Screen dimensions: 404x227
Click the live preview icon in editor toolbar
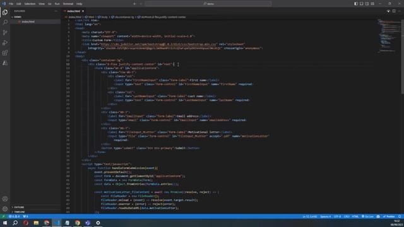[x=388, y=11]
